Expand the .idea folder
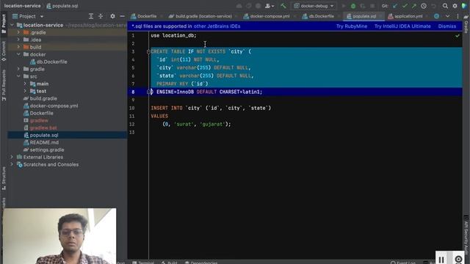 [x=18, y=40]
